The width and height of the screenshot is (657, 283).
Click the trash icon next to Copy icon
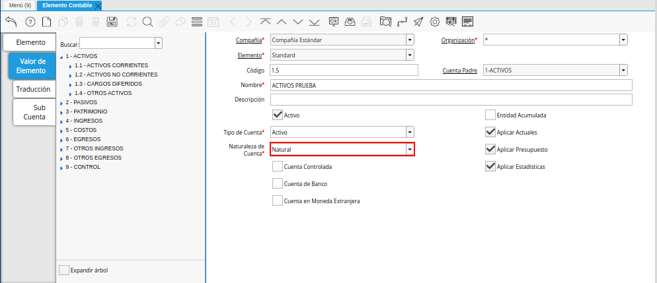(x=79, y=22)
